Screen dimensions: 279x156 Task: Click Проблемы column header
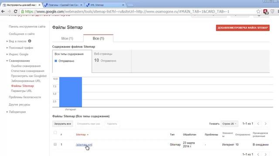[x=211, y=135]
